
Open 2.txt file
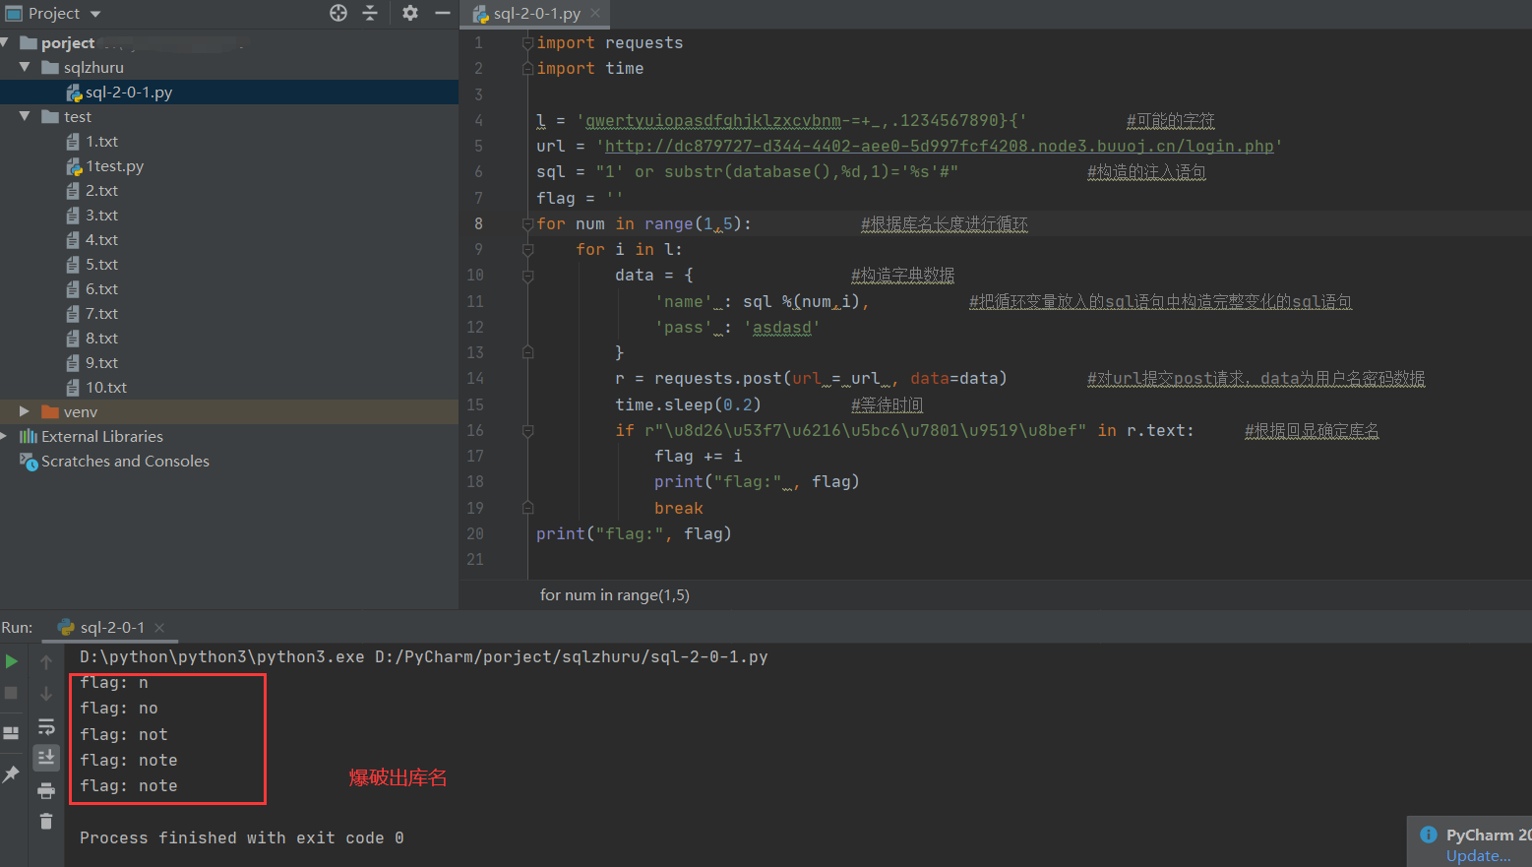click(x=101, y=190)
